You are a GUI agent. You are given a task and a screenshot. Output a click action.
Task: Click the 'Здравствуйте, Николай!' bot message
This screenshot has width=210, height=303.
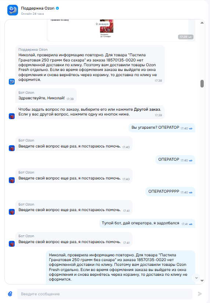tap(46, 96)
